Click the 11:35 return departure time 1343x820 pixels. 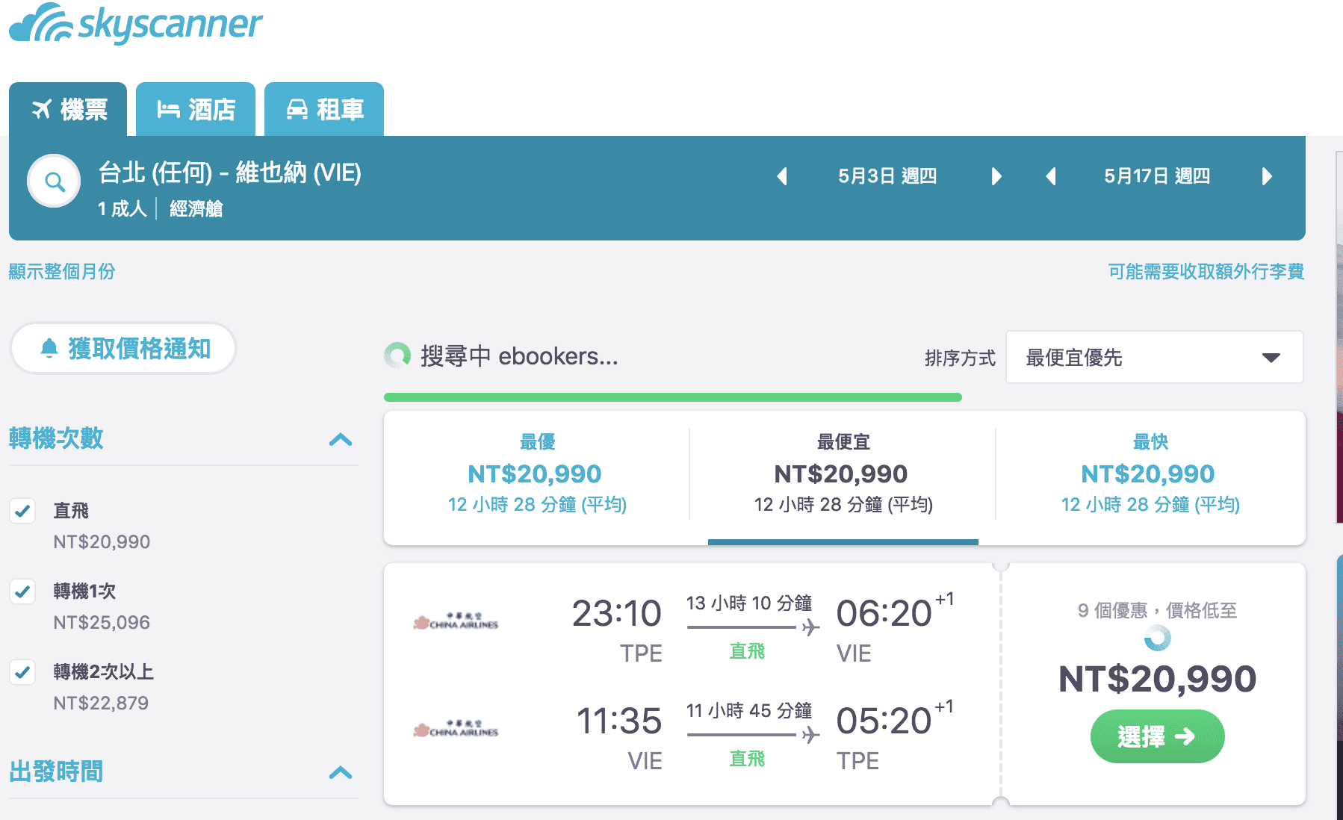tap(619, 721)
